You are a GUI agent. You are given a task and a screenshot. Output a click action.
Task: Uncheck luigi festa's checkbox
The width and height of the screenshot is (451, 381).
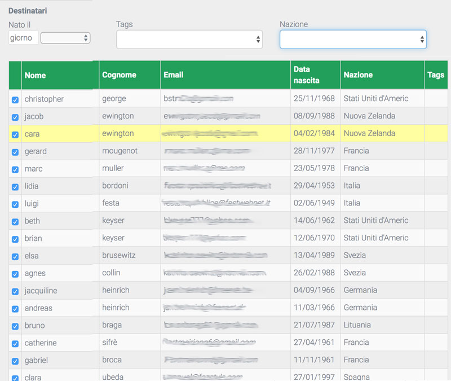(x=15, y=204)
